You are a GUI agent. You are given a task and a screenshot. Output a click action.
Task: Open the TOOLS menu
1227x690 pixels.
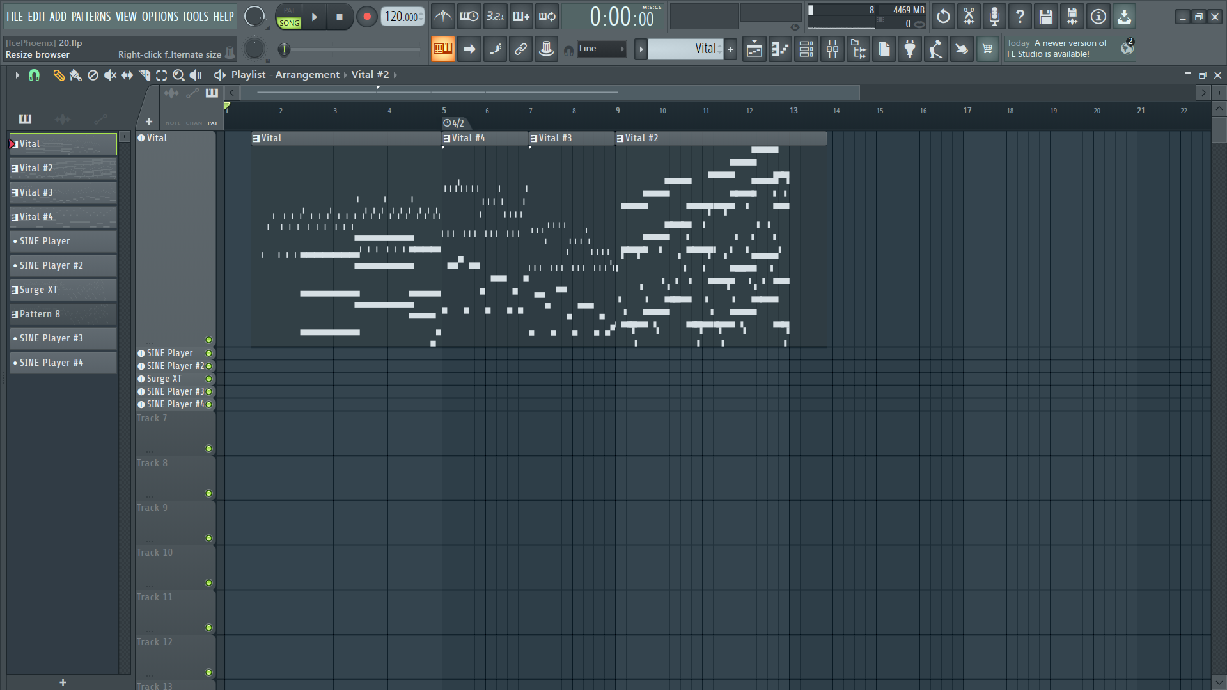[196, 17]
